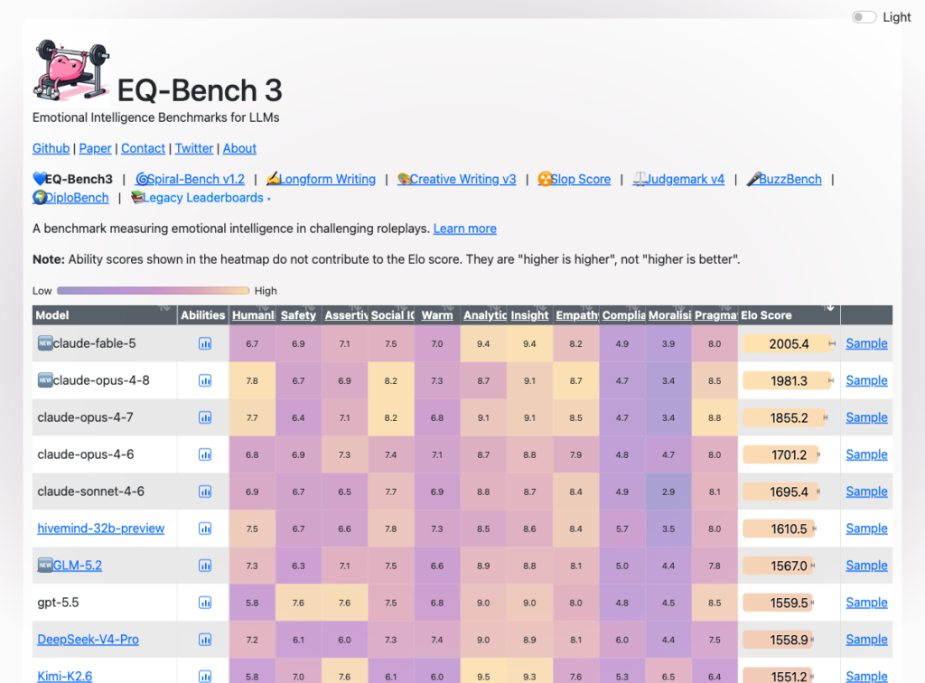Sort by Humanlike column header
This screenshot has height=683, width=925.
click(x=253, y=315)
